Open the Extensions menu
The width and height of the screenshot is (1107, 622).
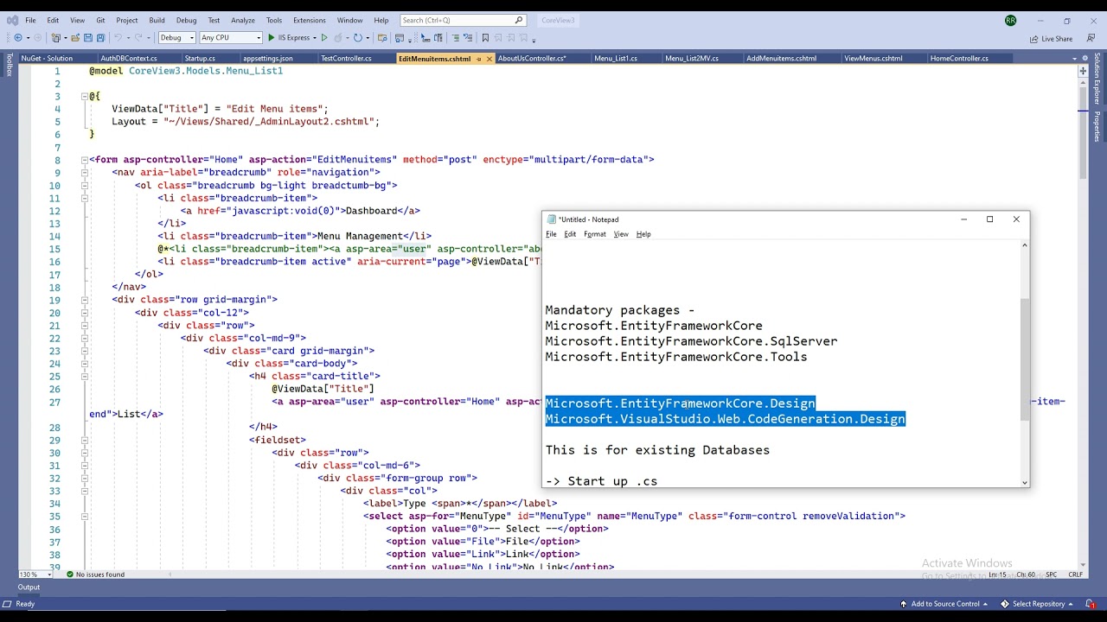point(309,20)
